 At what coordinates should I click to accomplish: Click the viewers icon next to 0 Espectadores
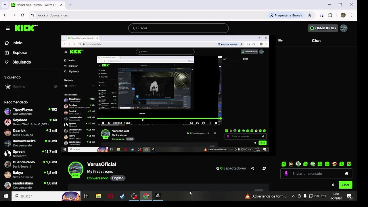[x=217, y=168]
